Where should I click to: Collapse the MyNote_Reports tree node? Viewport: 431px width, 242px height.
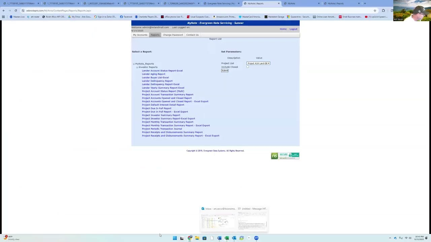[x=134, y=64]
